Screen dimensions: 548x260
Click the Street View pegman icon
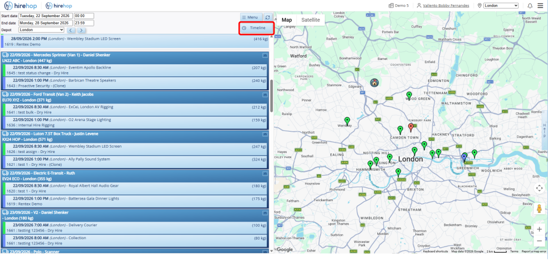(539, 209)
